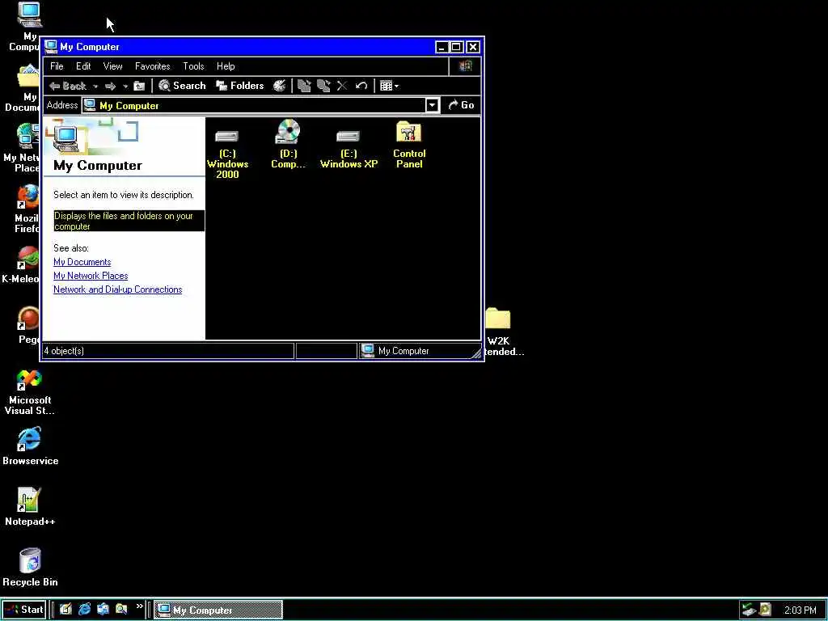Viewport: 828px width, 621px height.
Task: Click the Move To toolbar icon
Action: [x=304, y=86]
